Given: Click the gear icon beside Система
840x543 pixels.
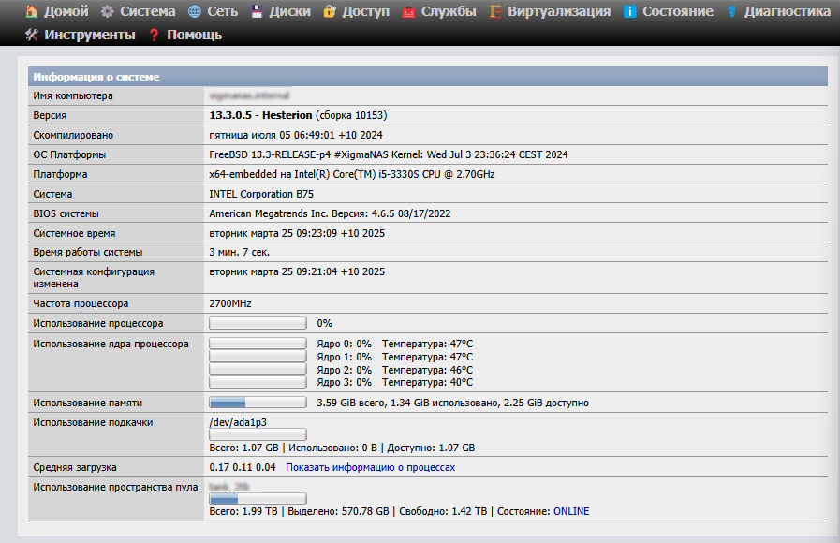Looking at the screenshot, I should [x=107, y=11].
